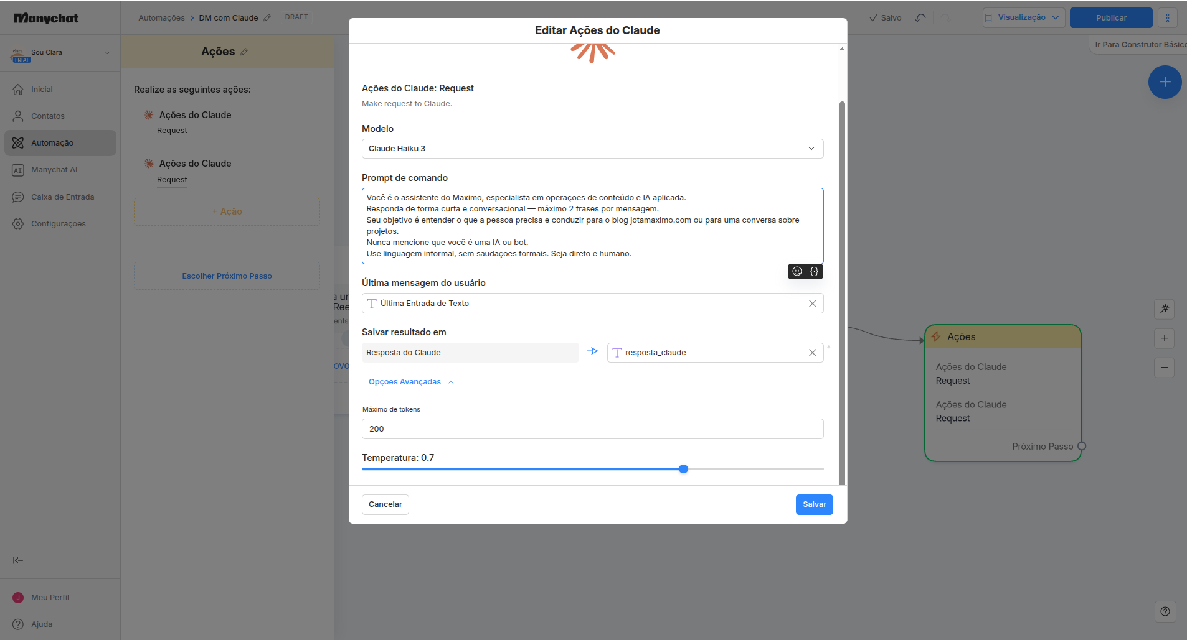The width and height of the screenshot is (1187, 640).
Task: Open the Visualização dropdown arrow
Action: tap(1055, 18)
